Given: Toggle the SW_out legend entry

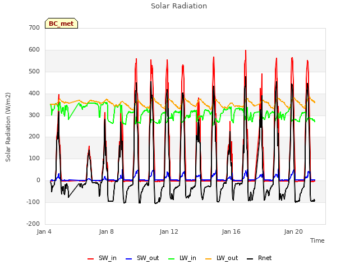Looking at the screenshot, I should (142, 258).
